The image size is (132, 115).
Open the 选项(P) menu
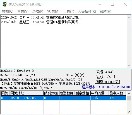tap(38, 12)
